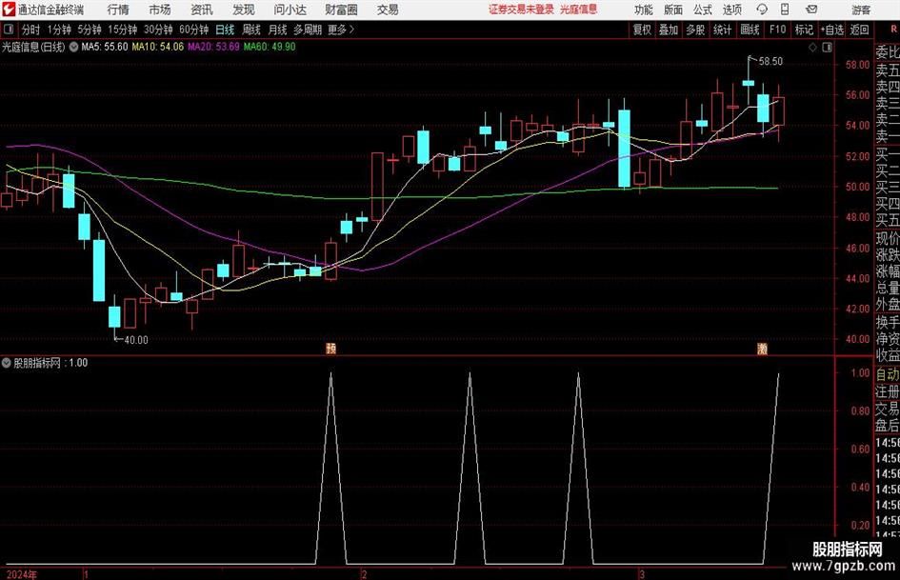Click the red 光庭信息 title link

tap(579, 10)
